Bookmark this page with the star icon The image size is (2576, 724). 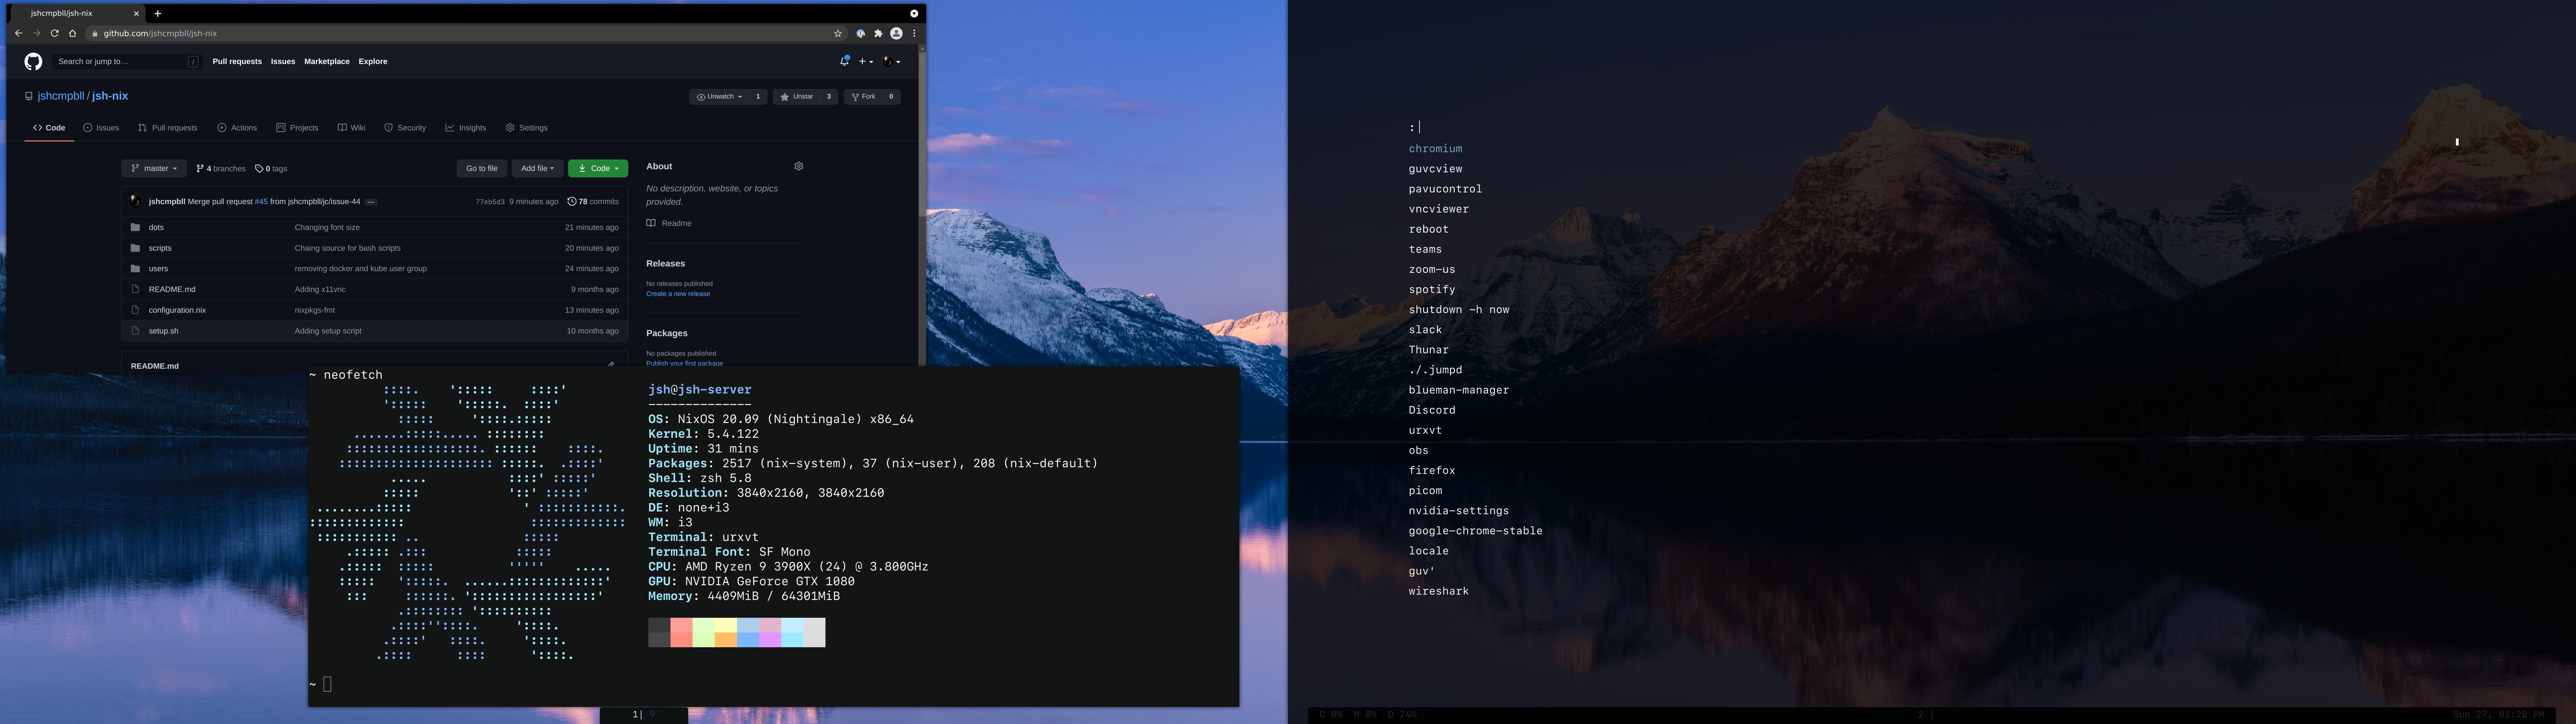pyautogui.click(x=838, y=34)
